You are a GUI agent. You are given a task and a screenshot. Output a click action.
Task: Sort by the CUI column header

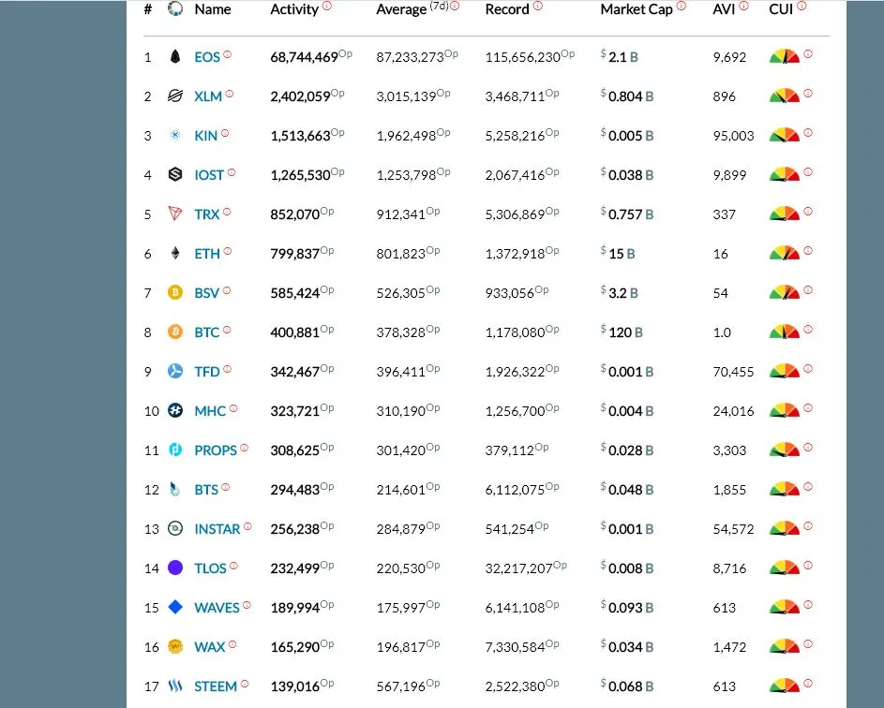tap(781, 9)
